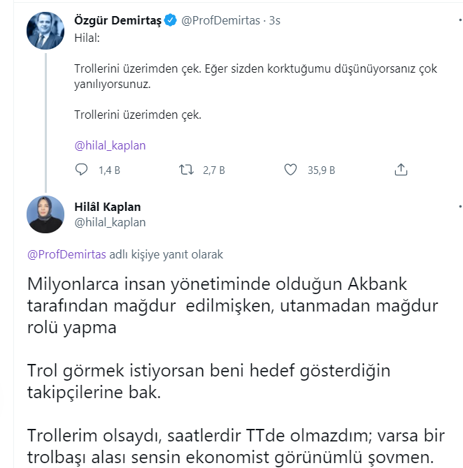Open the tweet's 3s timestamp
The height and width of the screenshot is (468, 463).
(x=274, y=21)
